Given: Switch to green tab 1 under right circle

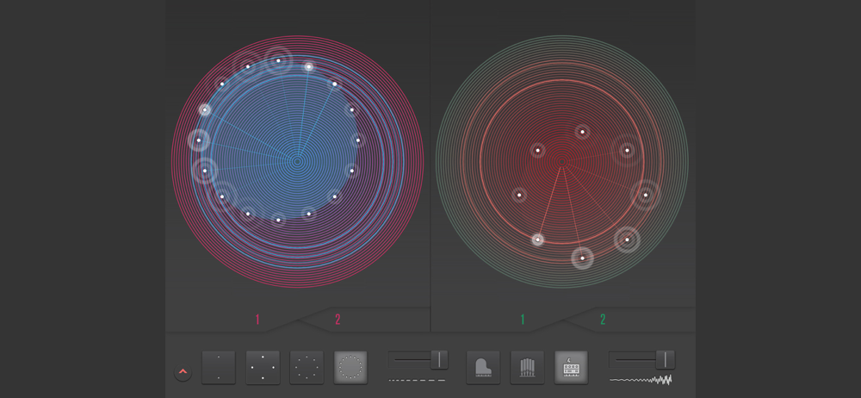Looking at the screenshot, I should point(523,320).
